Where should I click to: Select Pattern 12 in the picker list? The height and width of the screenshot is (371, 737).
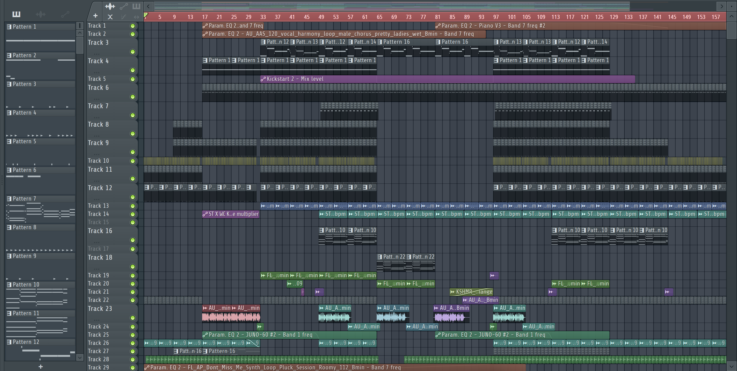40,342
